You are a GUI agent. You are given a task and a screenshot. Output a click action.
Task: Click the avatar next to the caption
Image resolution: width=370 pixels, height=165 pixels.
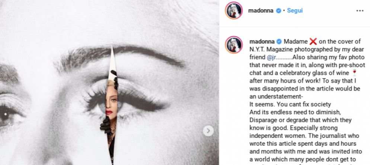tap(234, 45)
